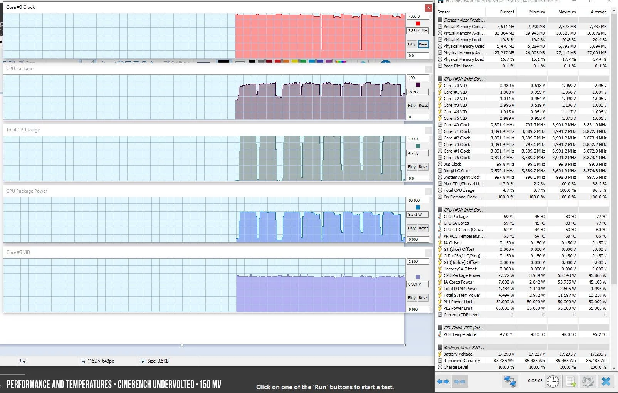The height and width of the screenshot is (393, 618).
Task: Click the icon beside VR VCC Temperature
Action: coord(440,236)
